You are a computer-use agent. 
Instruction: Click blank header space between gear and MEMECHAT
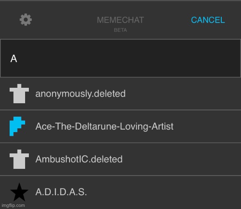64,20
